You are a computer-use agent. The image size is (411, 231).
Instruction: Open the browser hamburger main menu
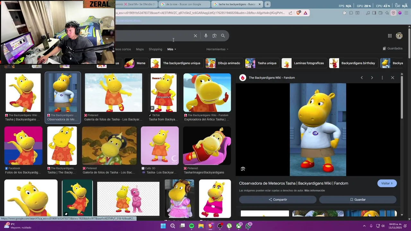tap(406, 13)
